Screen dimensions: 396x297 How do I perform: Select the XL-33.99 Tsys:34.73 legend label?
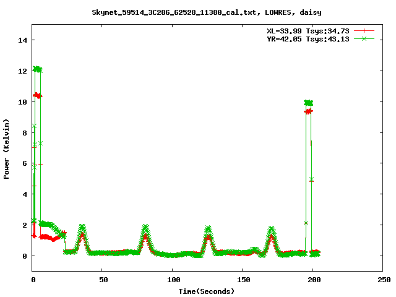click(308, 31)
